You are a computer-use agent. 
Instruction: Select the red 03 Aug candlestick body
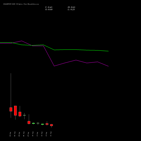[x=11, y=109]
